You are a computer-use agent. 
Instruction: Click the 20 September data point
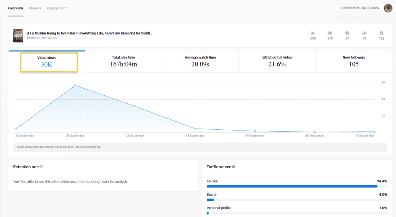(16, 129)
